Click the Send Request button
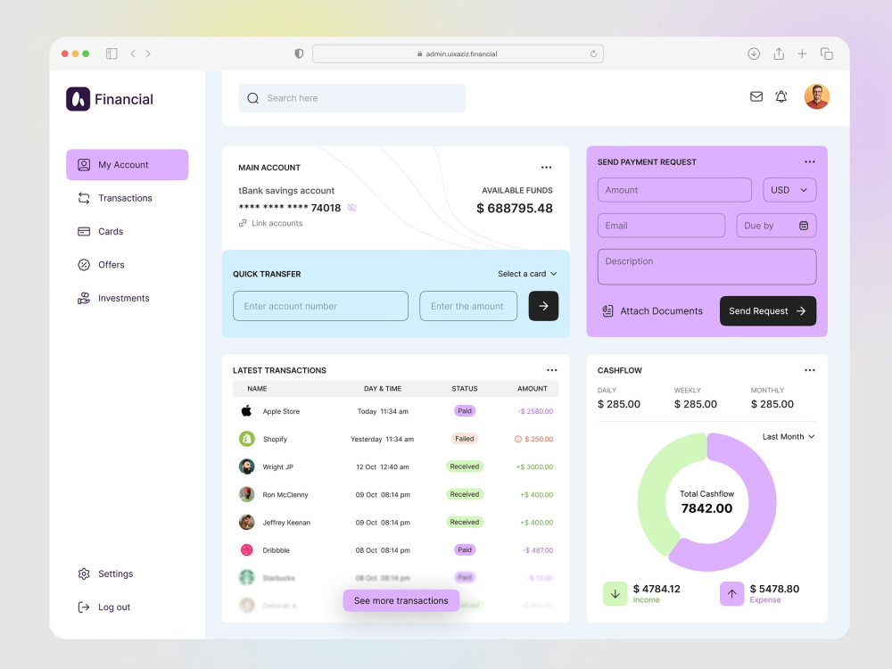 767,310
